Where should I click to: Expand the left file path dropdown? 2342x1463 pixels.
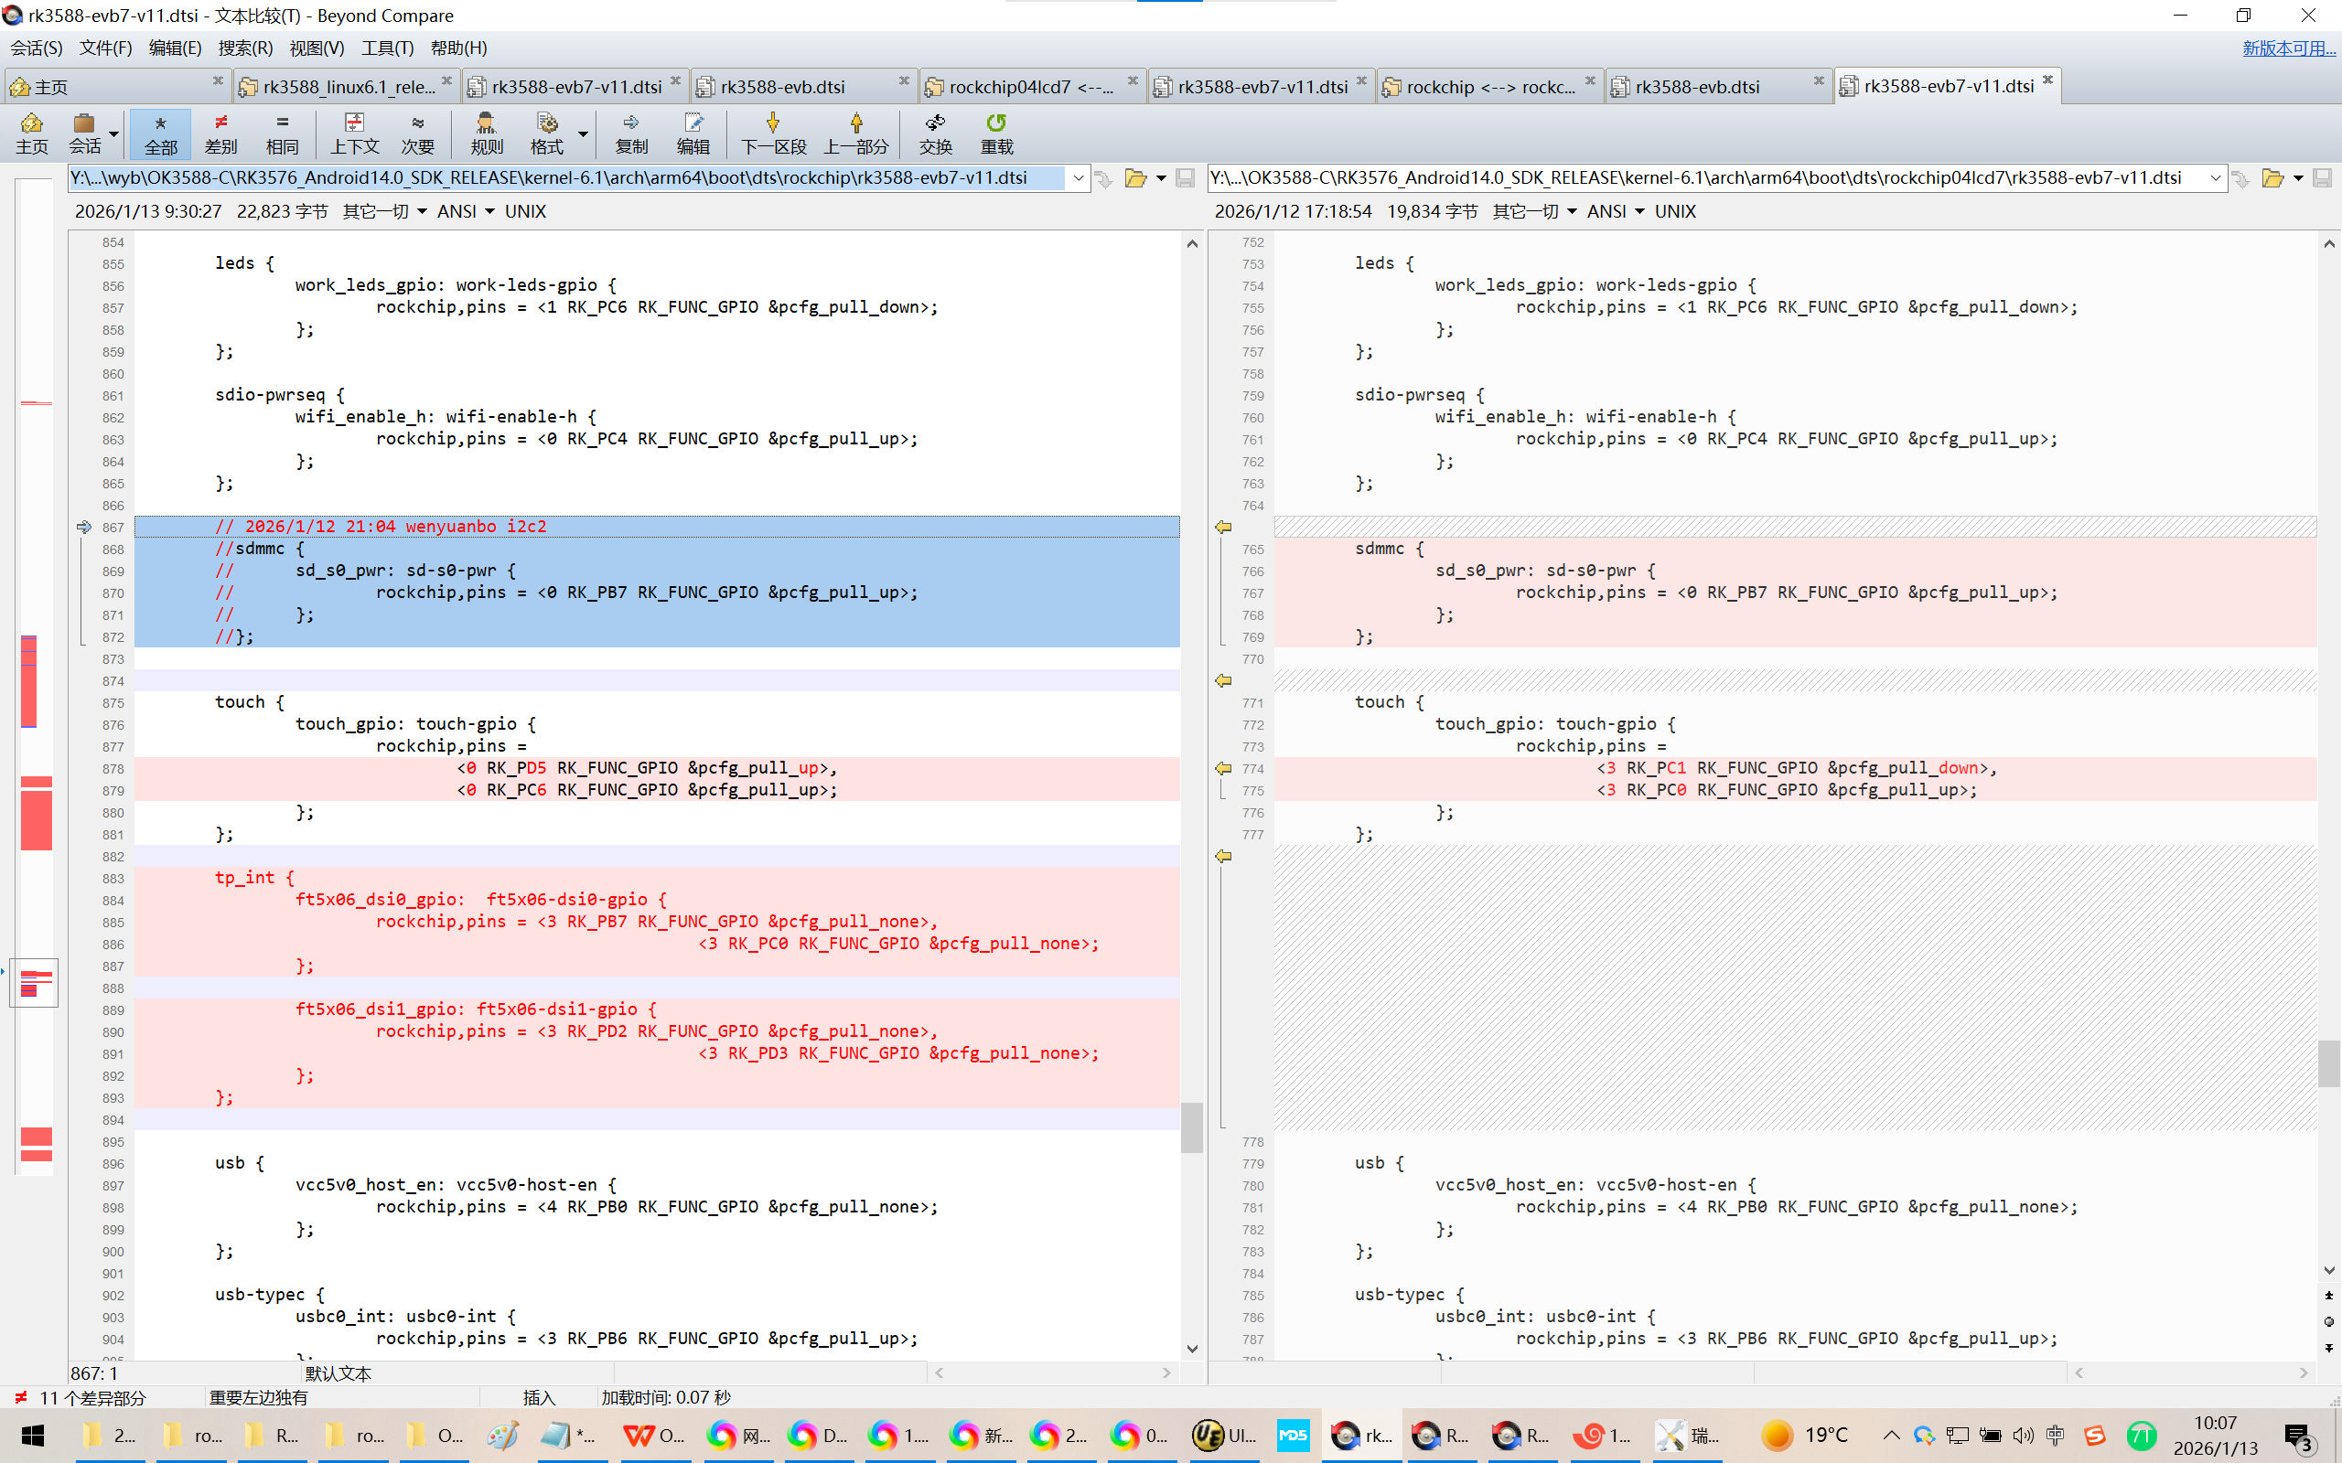tap(1078, 178)
